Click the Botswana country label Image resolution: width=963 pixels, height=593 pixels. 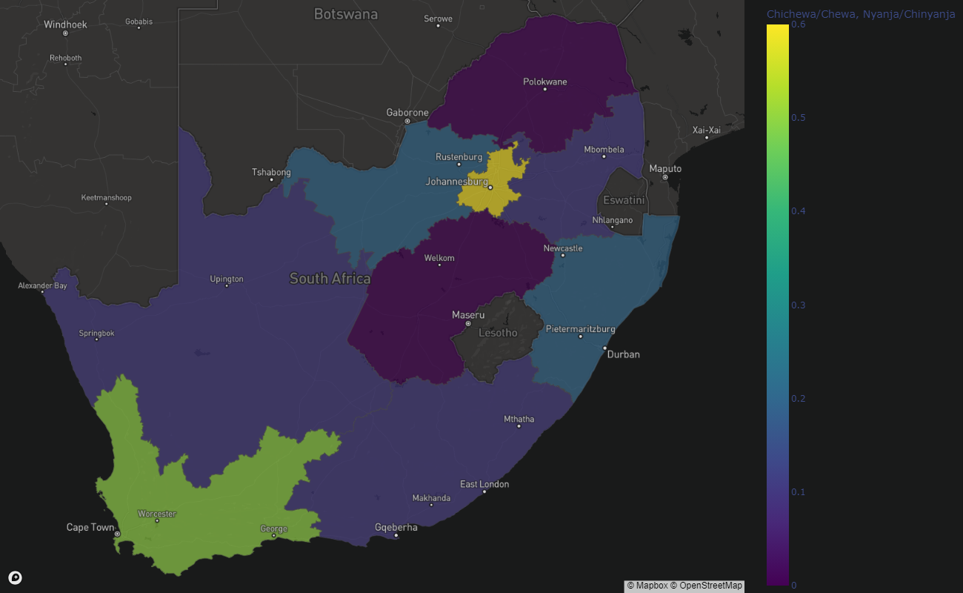coord(346,14)
